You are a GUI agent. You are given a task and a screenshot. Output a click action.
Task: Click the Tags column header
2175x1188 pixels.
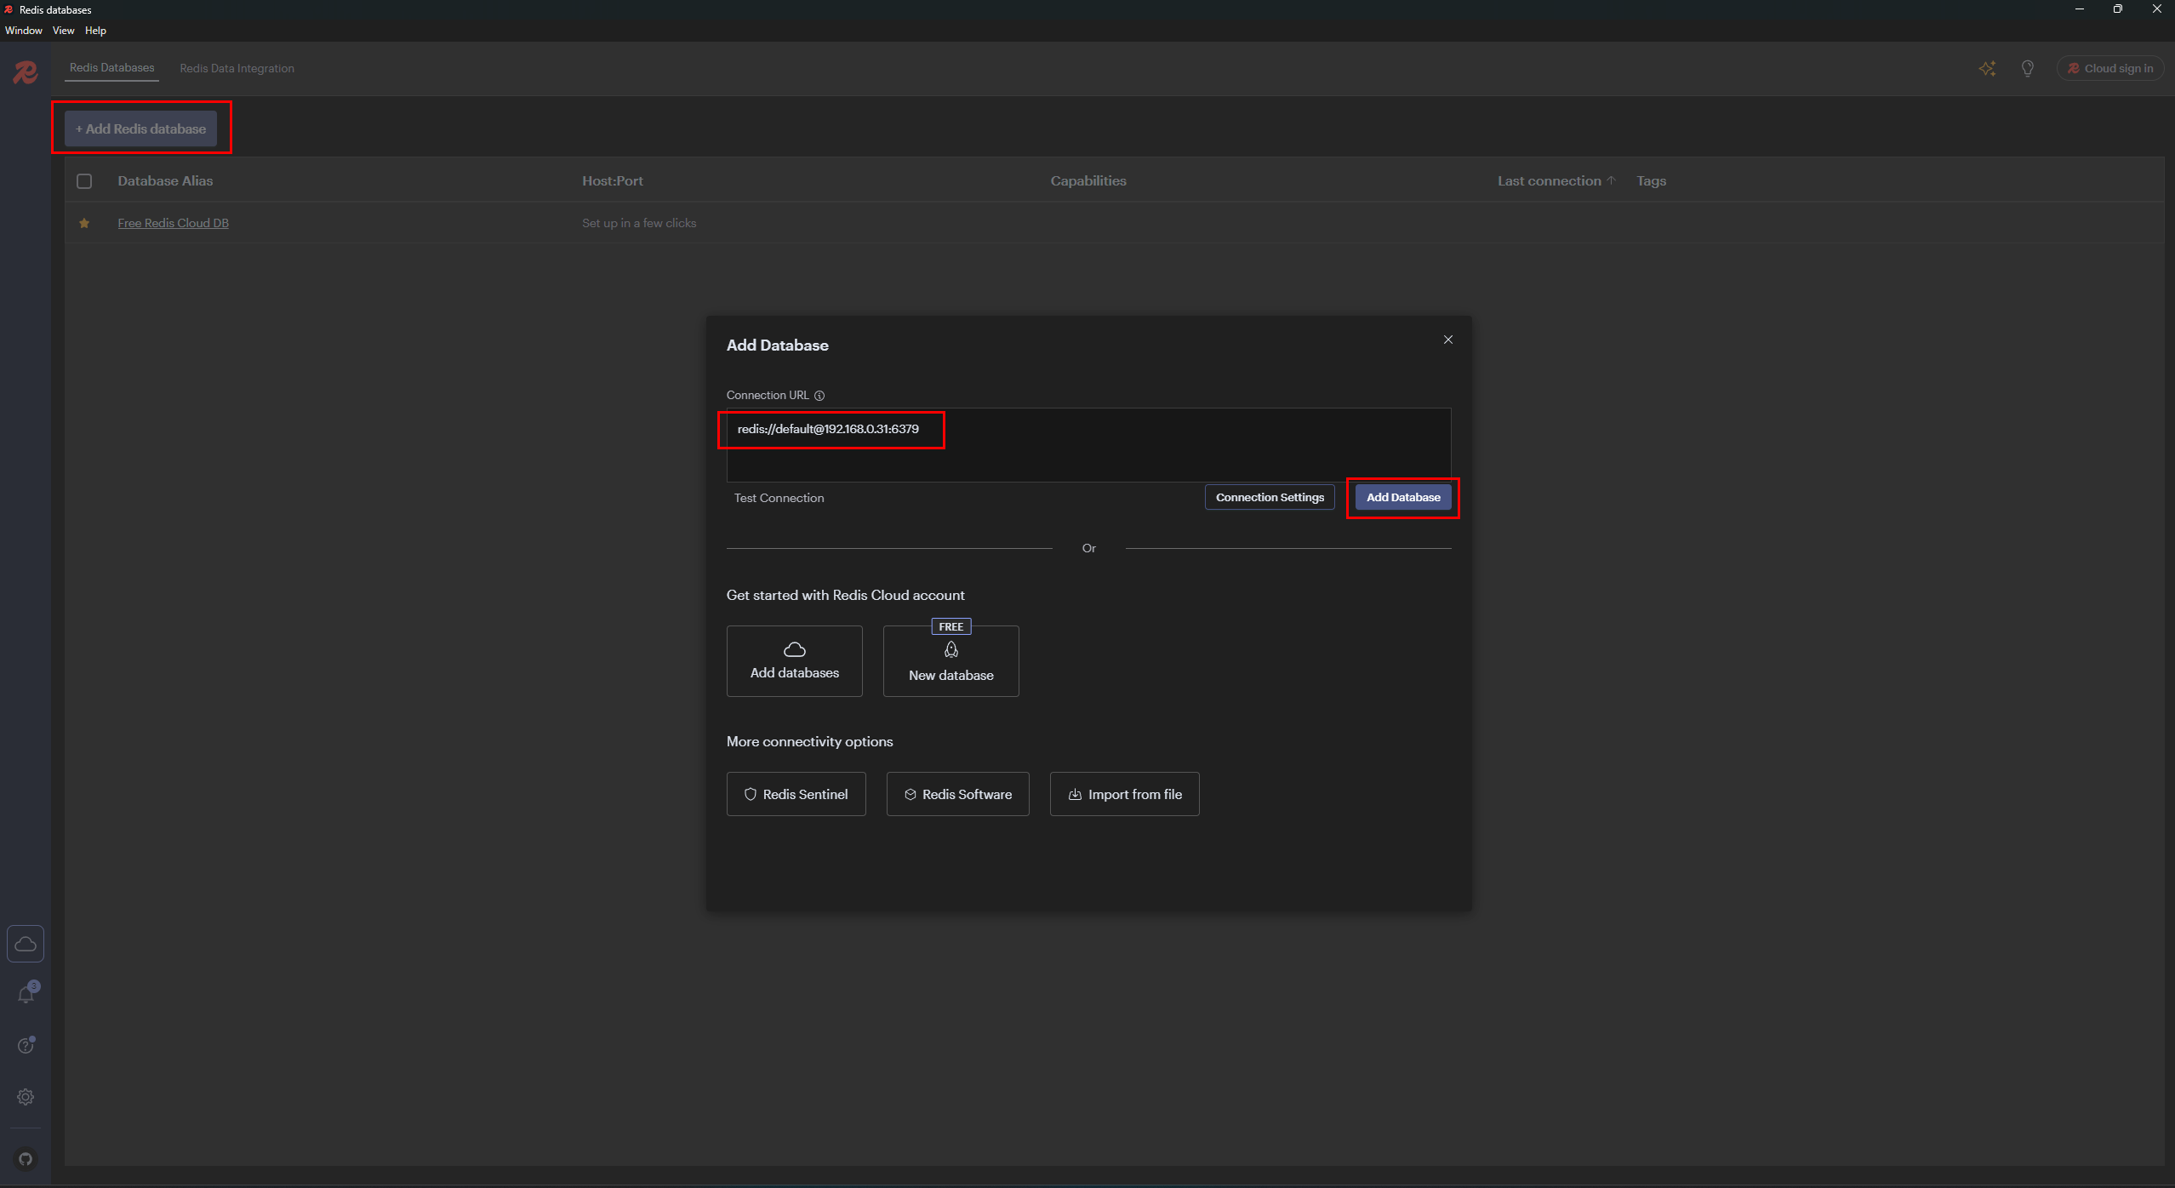[x=1651, y=180]
